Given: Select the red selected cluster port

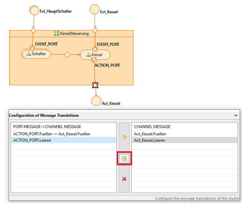Looking at the screenshot, I should 95,85.
